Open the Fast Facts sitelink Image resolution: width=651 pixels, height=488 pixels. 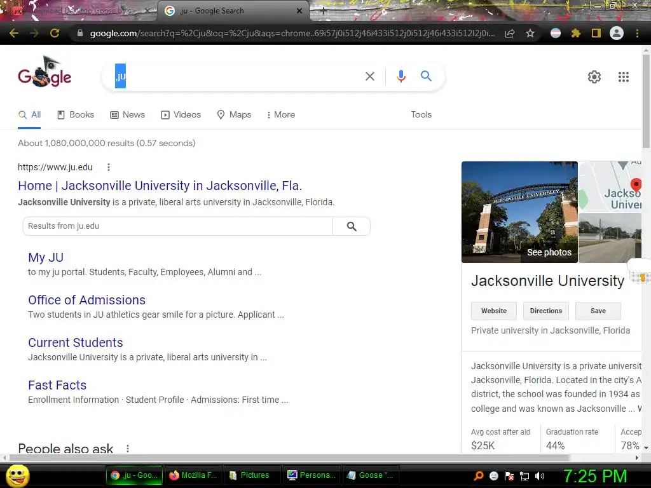pyautogui.click(x=57, y=385)
